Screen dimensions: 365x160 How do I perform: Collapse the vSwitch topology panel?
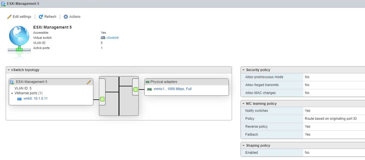click(x=9, y=70)
